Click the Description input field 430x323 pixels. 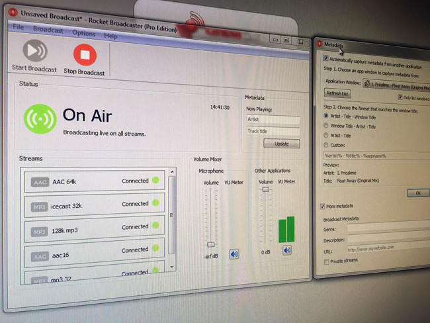pyautogui.click(x=388, y=238)
